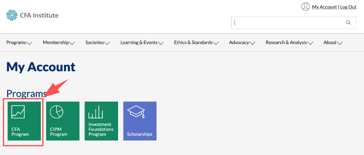
Task: Expand the Programs dropdown menu
Action: (x=19, y=43)
